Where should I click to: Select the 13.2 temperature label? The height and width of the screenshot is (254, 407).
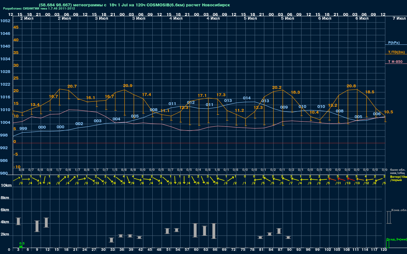click(x=333, y=105)
